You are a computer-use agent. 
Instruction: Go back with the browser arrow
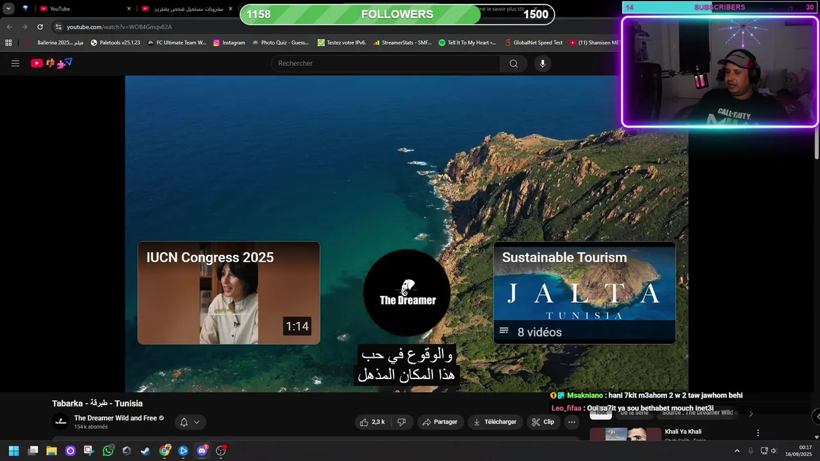click(9, 27)
